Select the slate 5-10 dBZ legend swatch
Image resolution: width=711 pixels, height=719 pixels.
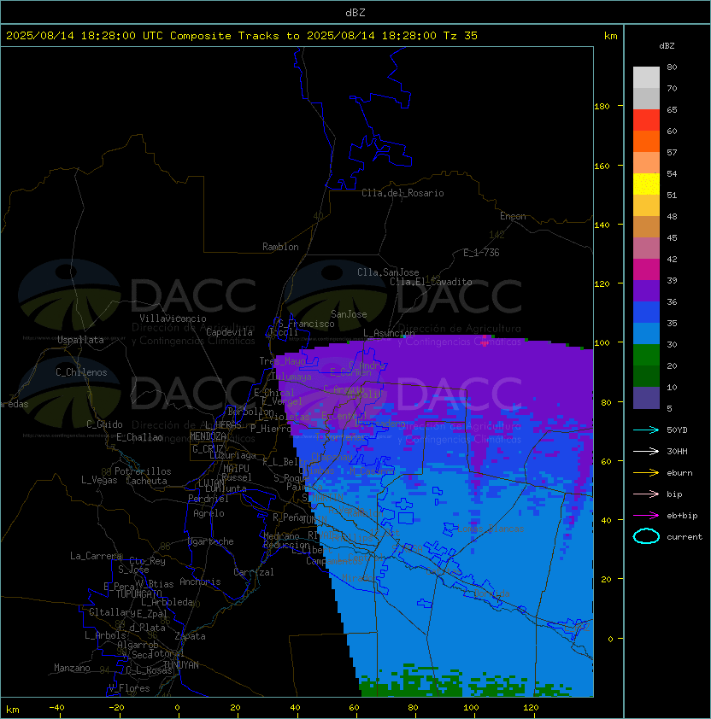pyautogui.click(x=646, y=398)
